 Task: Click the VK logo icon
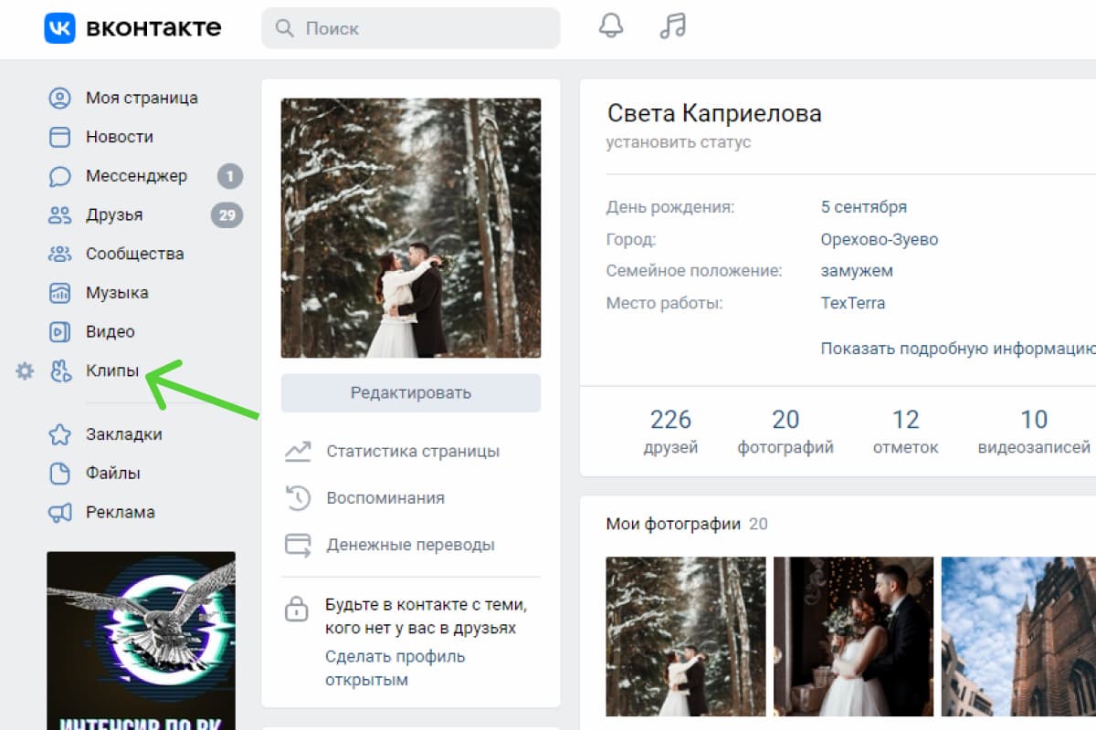coord(59,28)
